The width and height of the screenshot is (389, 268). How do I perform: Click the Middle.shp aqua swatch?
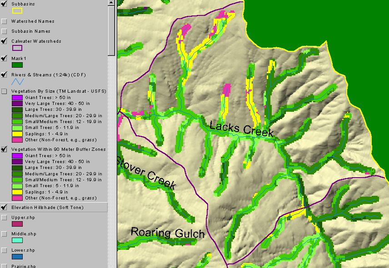(x=17, y=240)
